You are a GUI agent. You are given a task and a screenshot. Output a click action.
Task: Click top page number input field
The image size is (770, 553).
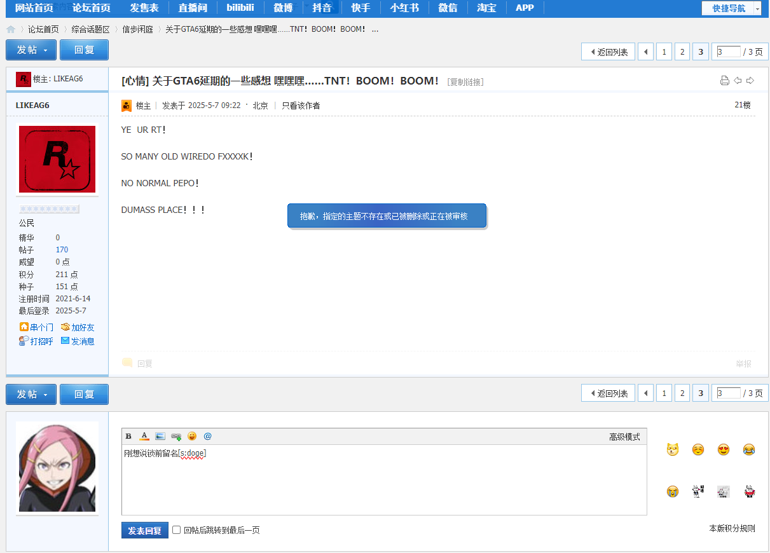click(x=729, y=52)
